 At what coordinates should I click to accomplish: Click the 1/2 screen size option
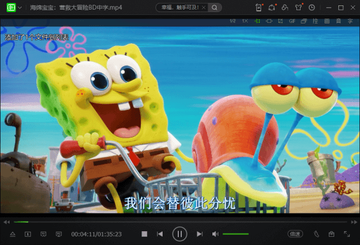click(x=233, y=21)
